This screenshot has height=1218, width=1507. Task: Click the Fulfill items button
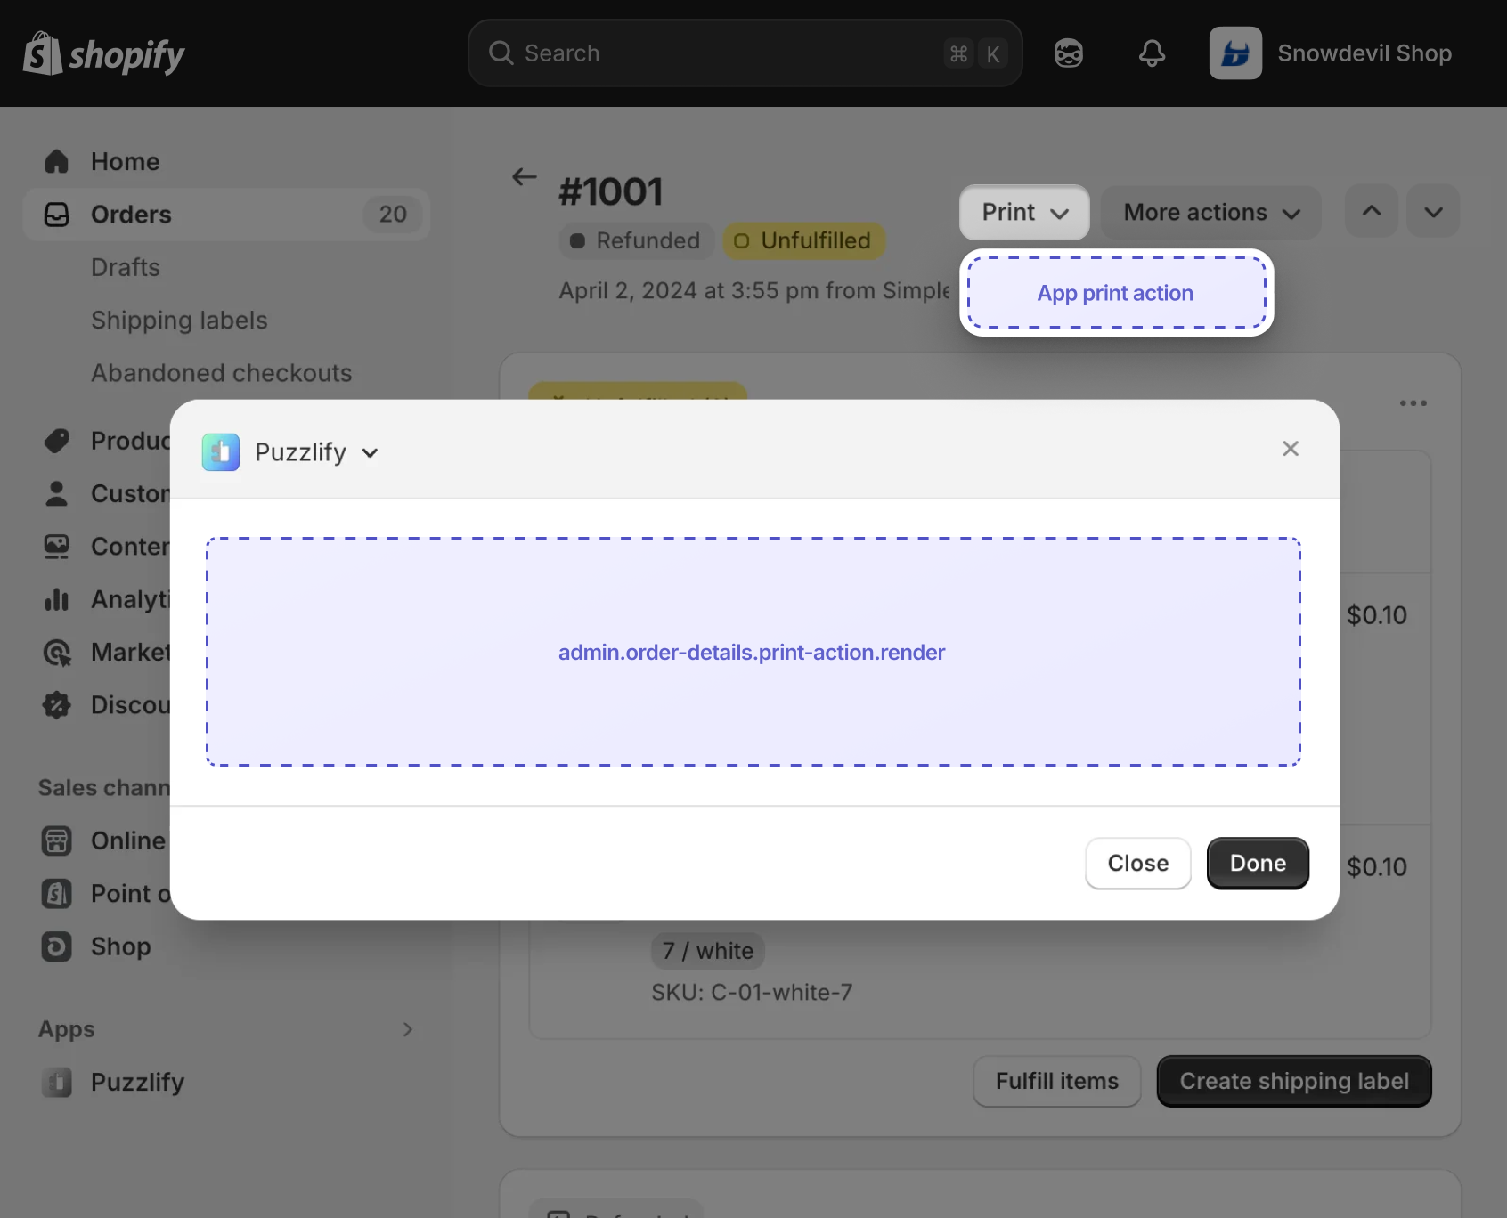tap(1056, 1081)
